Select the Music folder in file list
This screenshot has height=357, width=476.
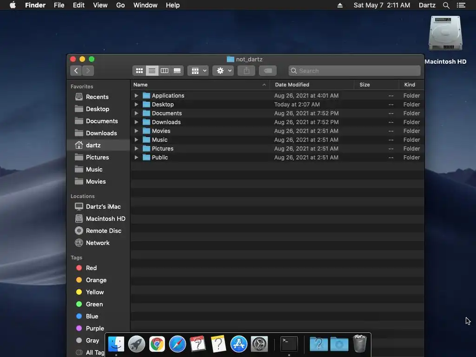[x=278, y=139]
